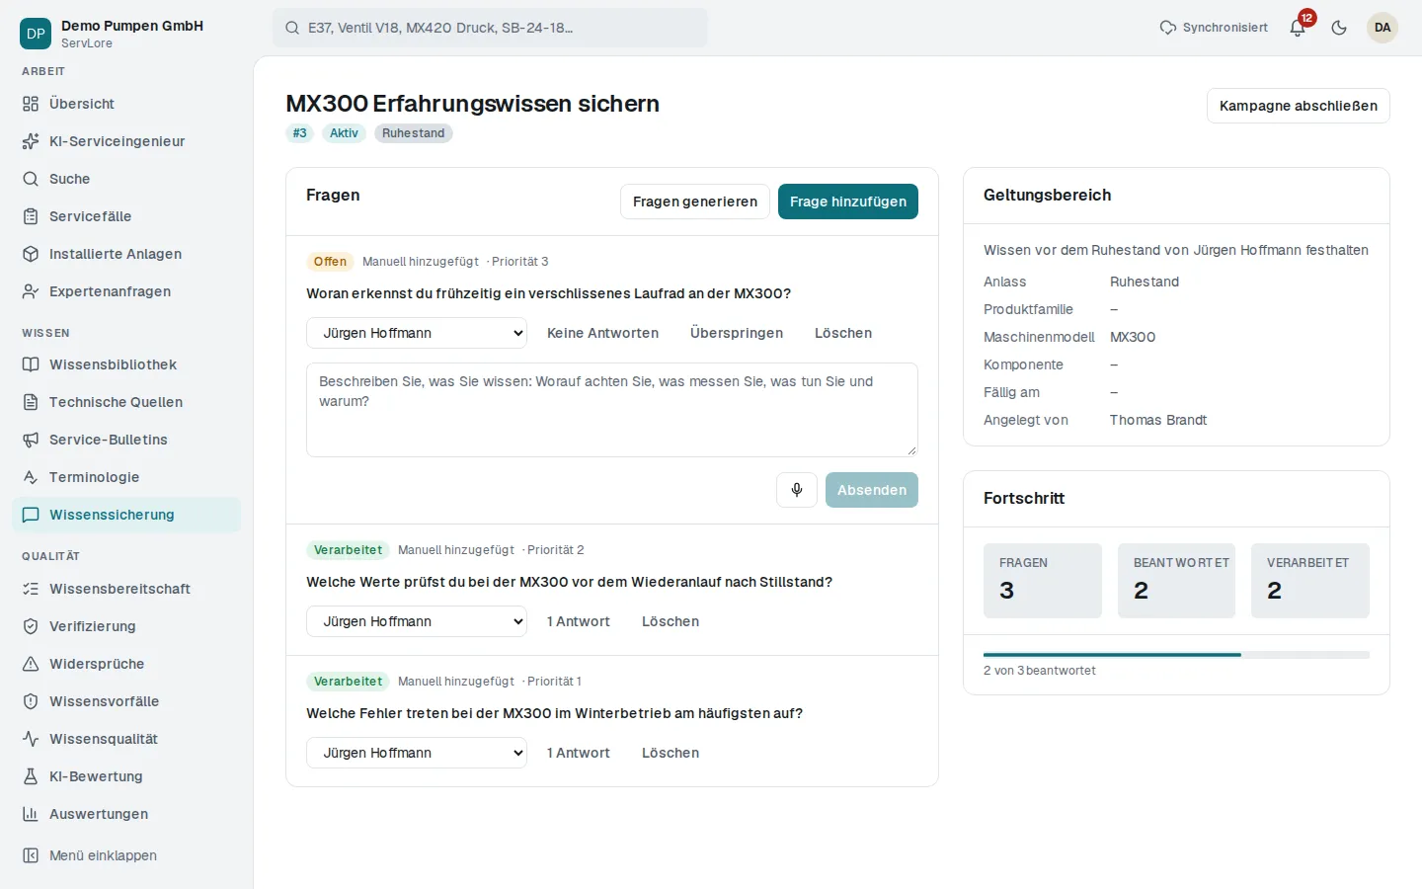Open Expertenanfragen person icon
This screenshot has height=889, width=1422.
[31, 291]
